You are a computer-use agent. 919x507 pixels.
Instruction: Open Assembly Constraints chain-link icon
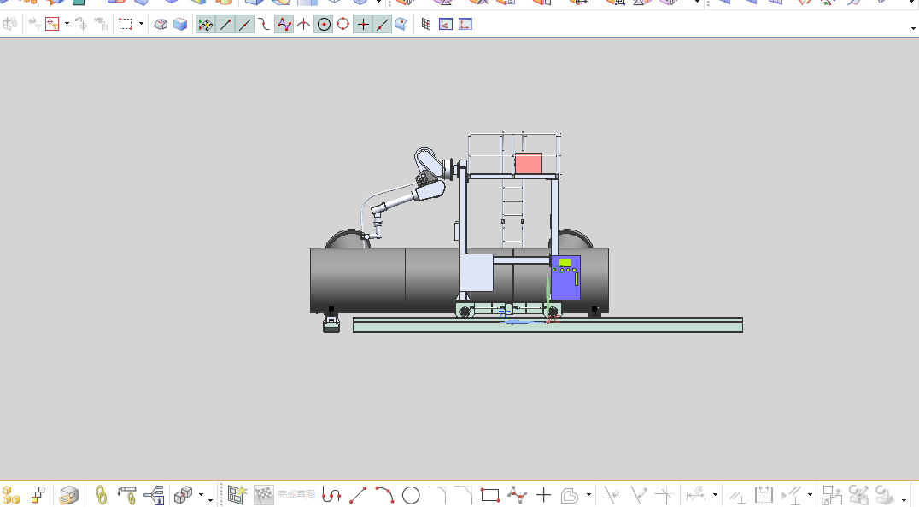pyautogui.click(x=101, y=495)
